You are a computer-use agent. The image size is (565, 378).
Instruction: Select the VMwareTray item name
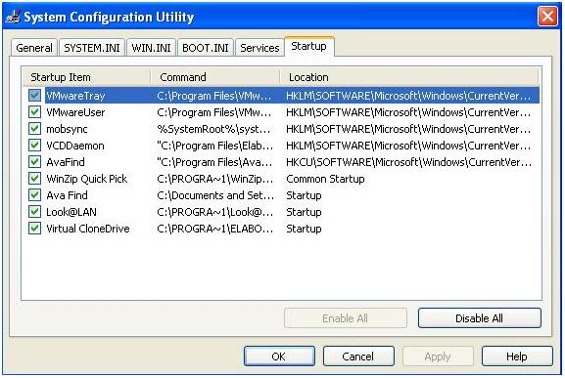(75, 96)
